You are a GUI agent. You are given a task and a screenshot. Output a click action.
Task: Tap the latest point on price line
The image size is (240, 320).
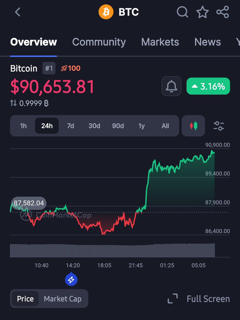(x=214, y=153)
